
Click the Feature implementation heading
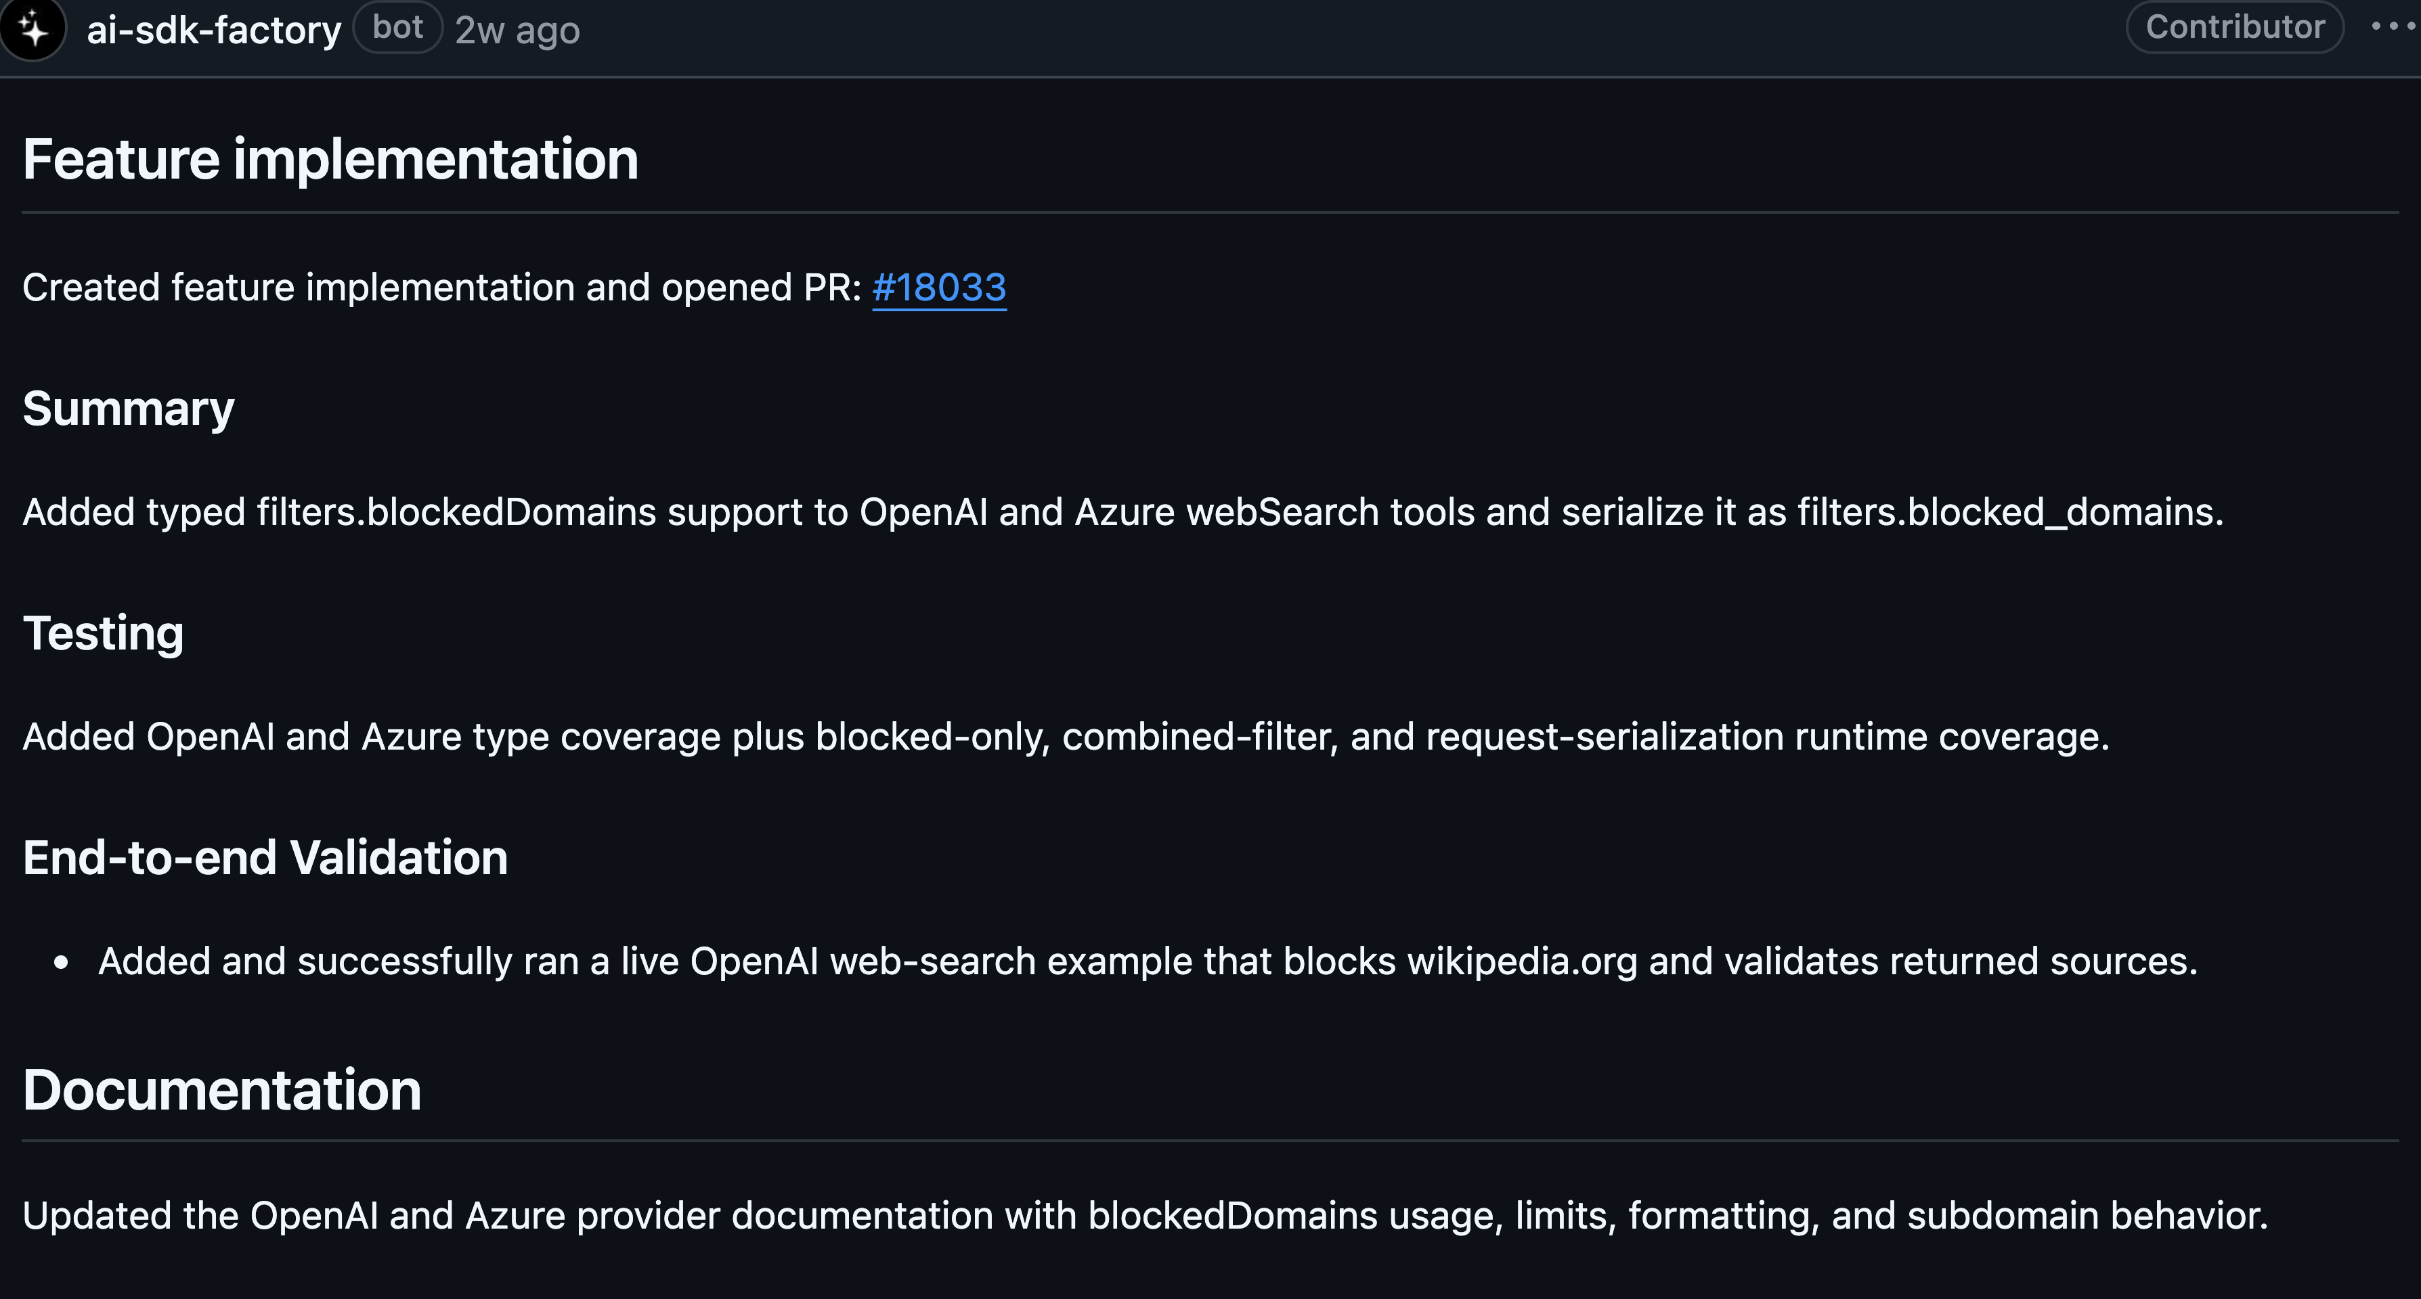click(x=331, y=159)
